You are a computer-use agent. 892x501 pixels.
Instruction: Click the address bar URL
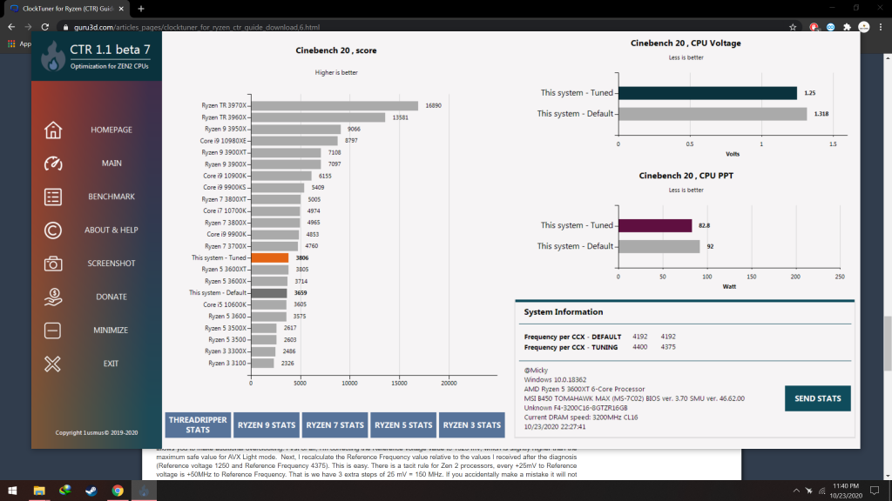pos(196,27)
